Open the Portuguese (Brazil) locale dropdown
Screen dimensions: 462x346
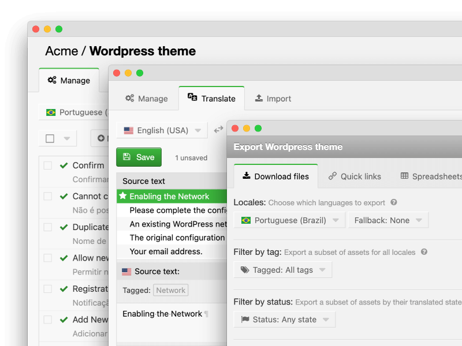[289, 220]
